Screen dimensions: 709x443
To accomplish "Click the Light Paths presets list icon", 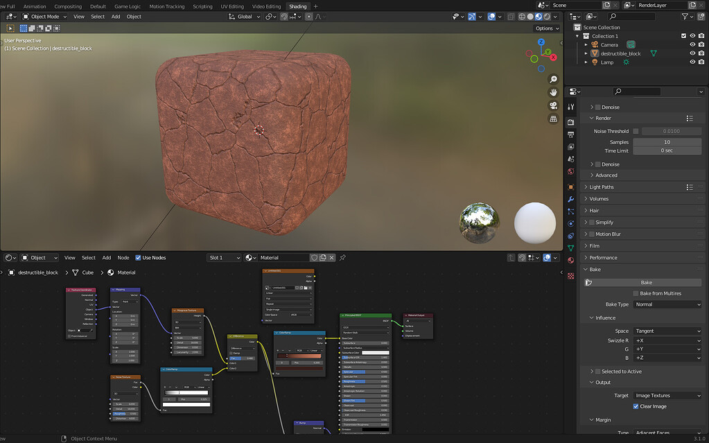I will coord(690,187).
